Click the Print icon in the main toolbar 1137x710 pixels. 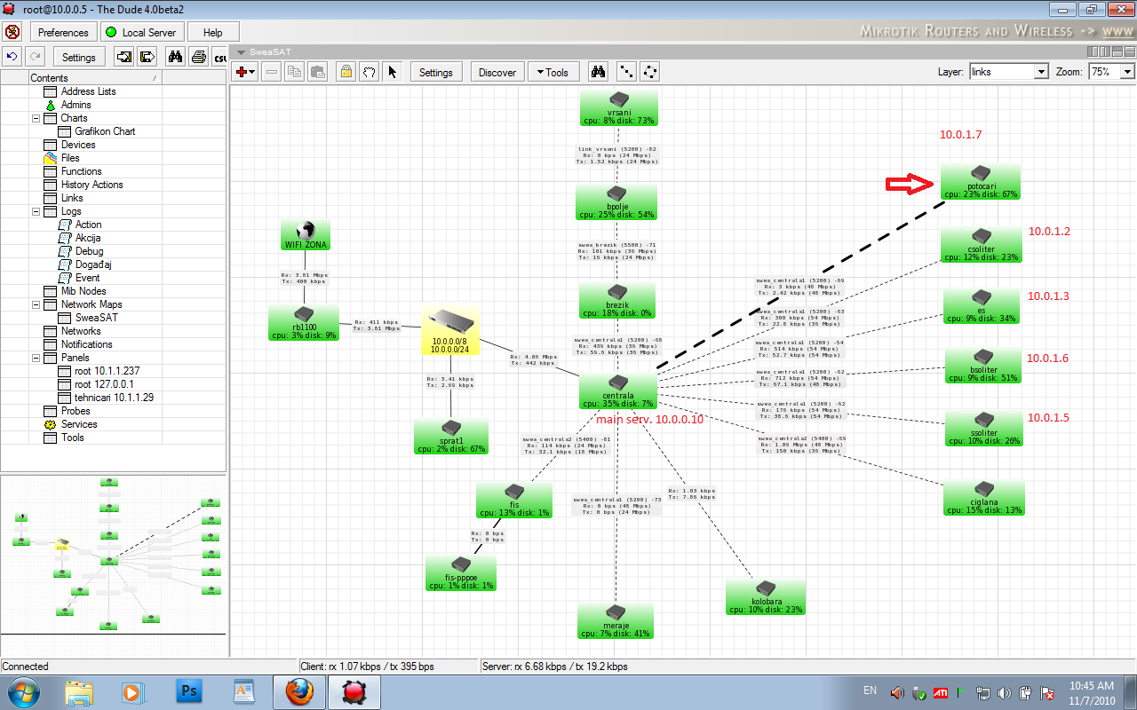point(197,55)
